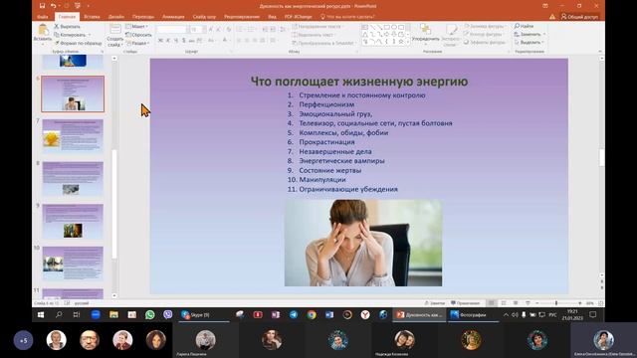Open File Explorer from the taskbar
This screenshot has height=358, width=637.
(x=113, y=314)
